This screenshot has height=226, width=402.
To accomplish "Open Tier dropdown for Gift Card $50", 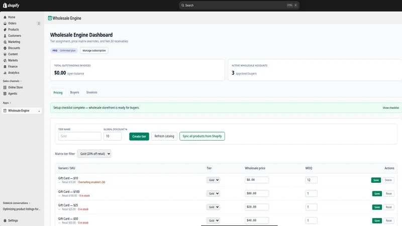I will (213, 220).
